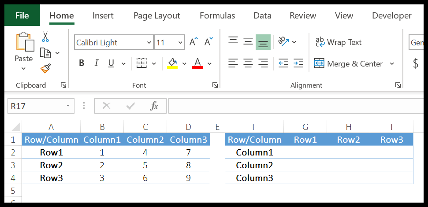Select the column G header

click(305, 127)
